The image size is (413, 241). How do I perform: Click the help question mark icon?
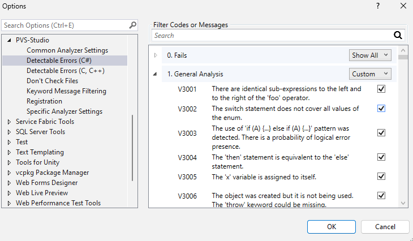click(x=377, y=6)
